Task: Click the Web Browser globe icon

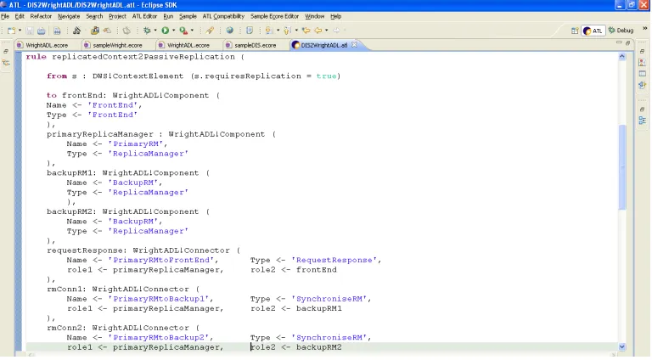Action: [x=229, y=31]
